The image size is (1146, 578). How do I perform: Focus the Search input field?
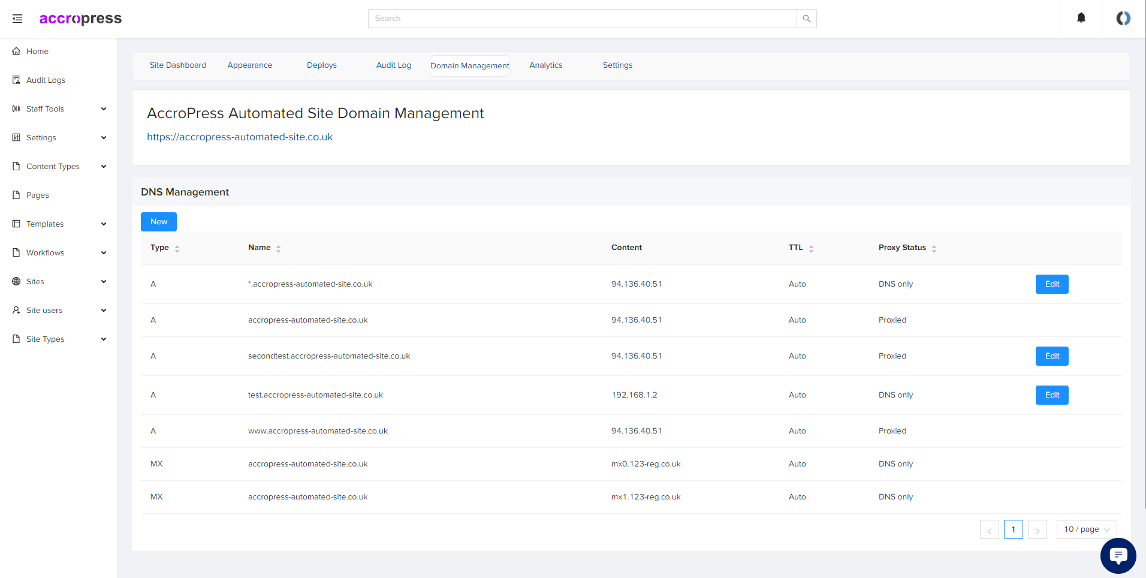583,19
